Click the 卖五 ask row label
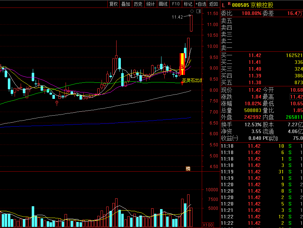 coord(226,21)
